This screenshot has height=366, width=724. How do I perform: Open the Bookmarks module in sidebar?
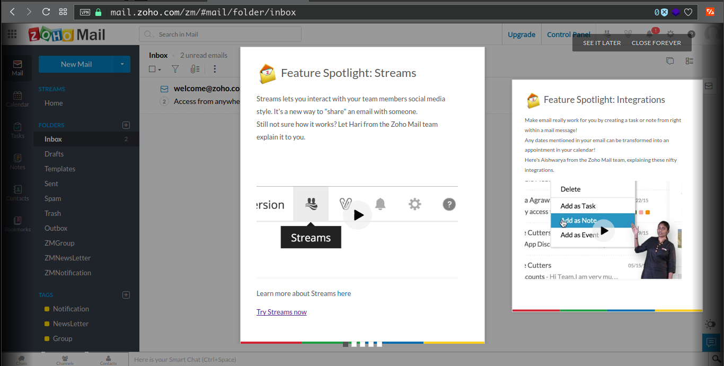tap(17, 224)
